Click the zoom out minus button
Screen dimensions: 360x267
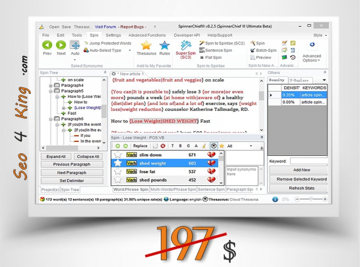pos(297,199)
